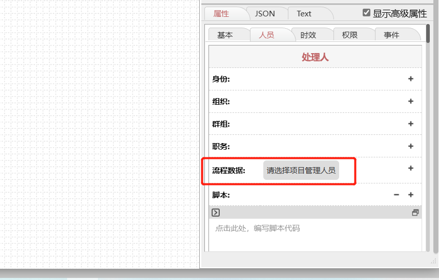This screenshot has height=280, width=439.
Task: Click the 流程数据 label
Action: (x=228, y=170)
